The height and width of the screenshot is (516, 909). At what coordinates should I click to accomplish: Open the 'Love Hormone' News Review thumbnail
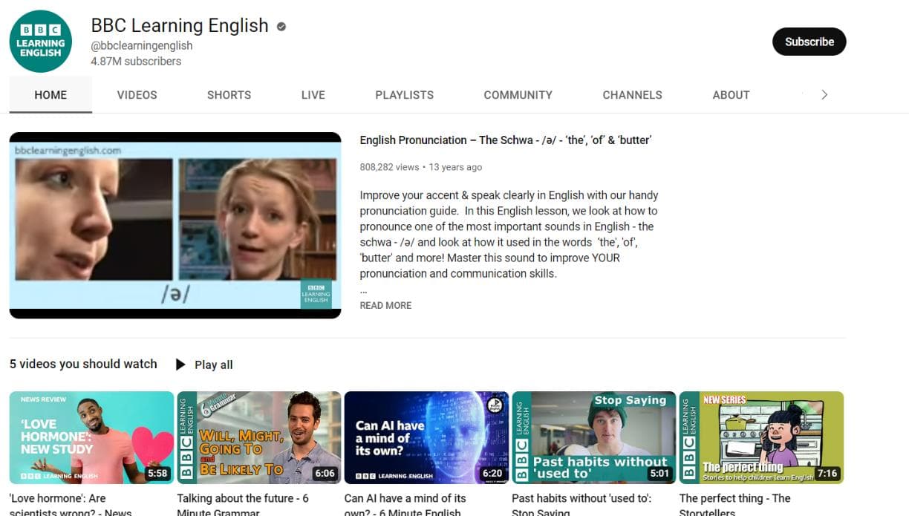click(x=91, y=437)
